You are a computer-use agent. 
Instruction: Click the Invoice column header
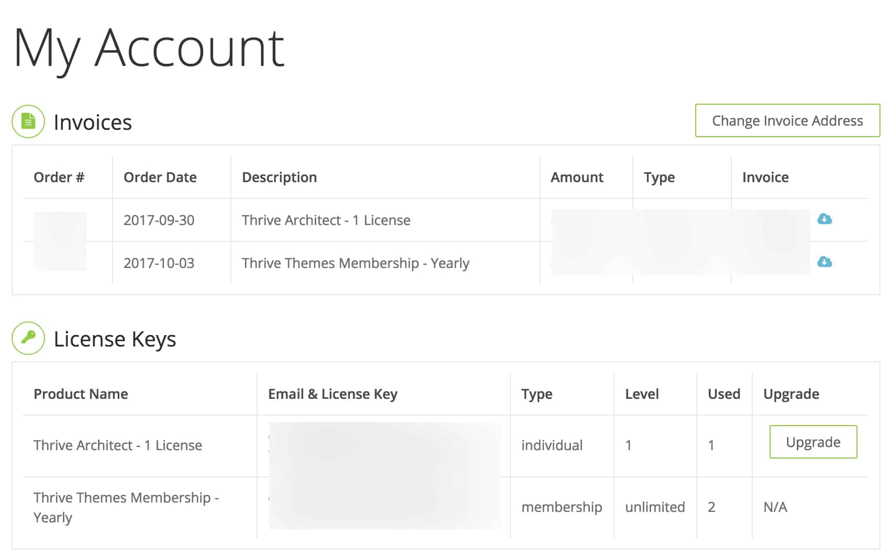(x=765, y=177)
